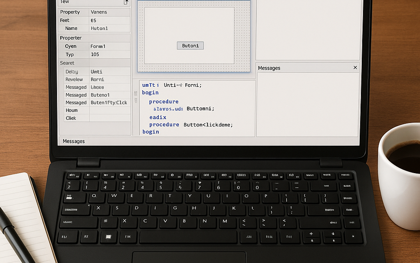Click the Vanens column header
The height and width of the screenshot is (263, 420).
point(99,12)
